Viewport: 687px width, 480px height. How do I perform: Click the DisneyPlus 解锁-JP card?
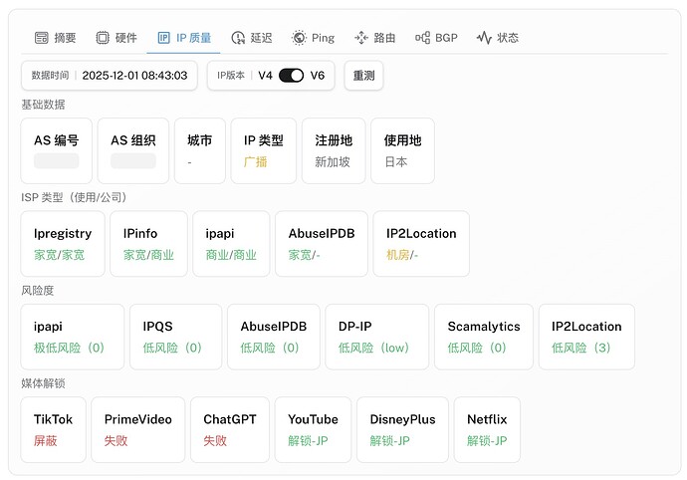pos(402,429)
